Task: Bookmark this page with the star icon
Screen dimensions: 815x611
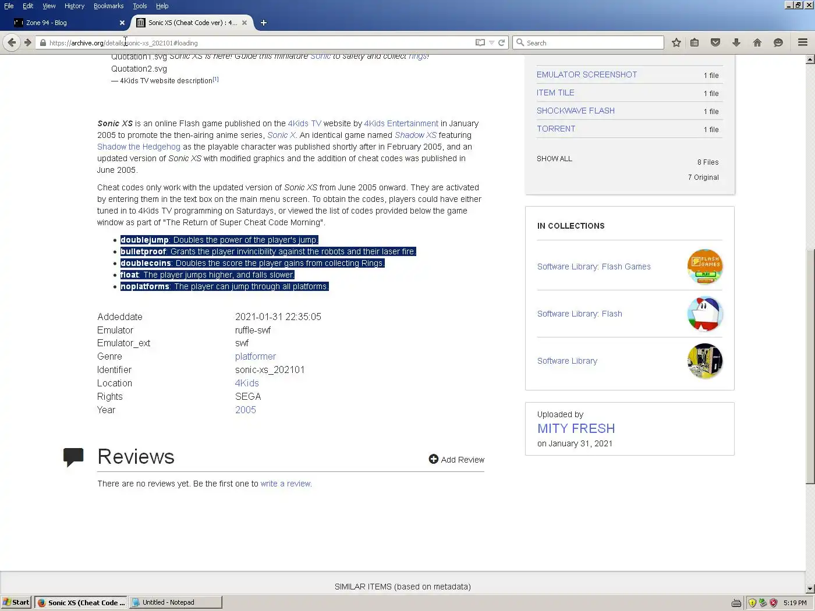Action: 676,42
